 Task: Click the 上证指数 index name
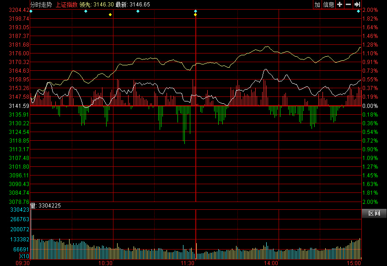[x=66, y=4]
